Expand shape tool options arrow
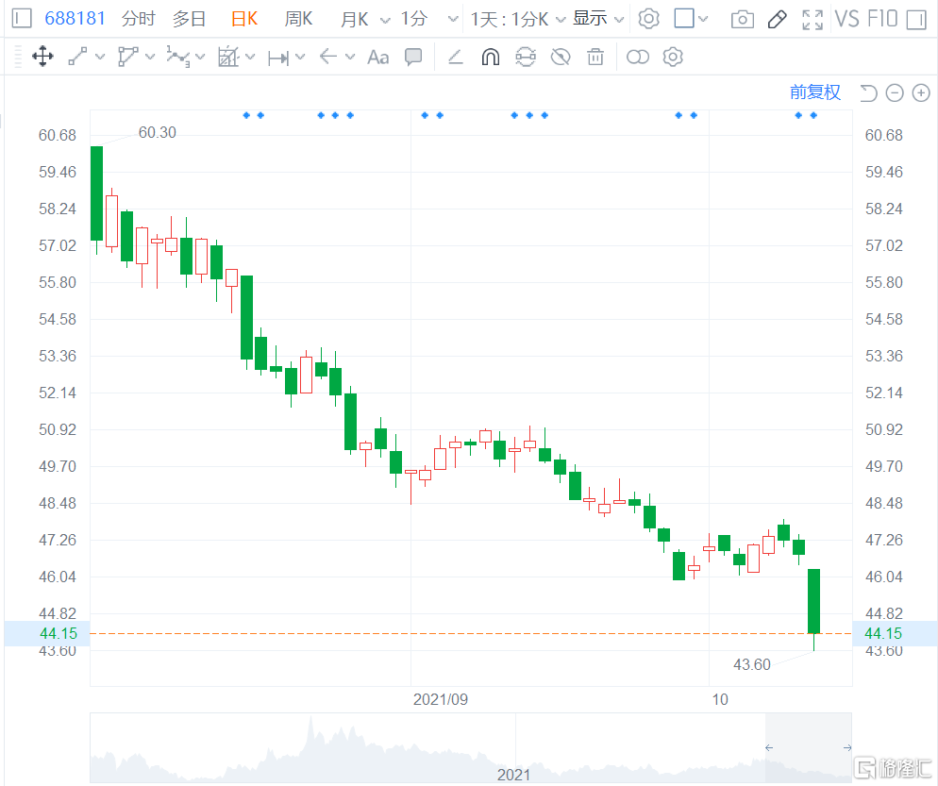 pos(150,57)
